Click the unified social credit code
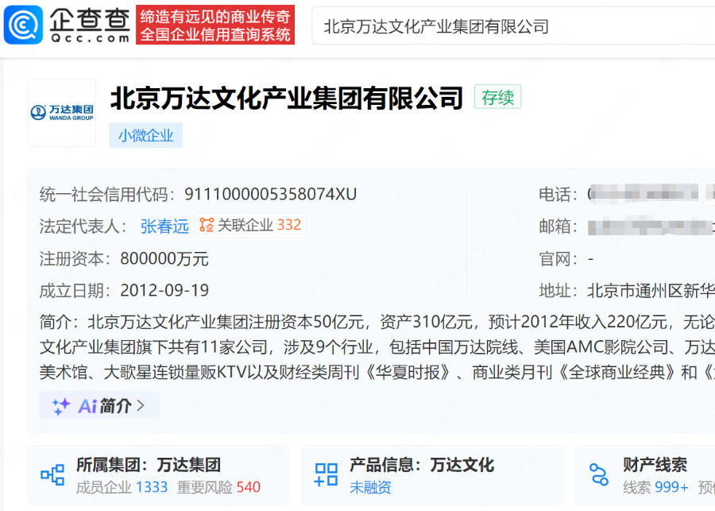Viewport: 715px width, 511px height. tap(270, 193)
